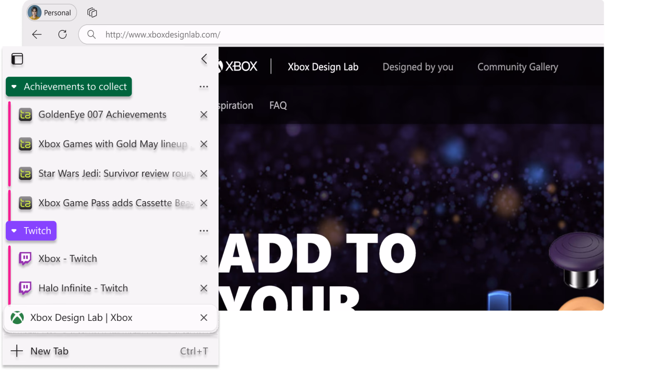Open the FAQ link
Screen dimensions: 647x370
[x=278, y=105]
